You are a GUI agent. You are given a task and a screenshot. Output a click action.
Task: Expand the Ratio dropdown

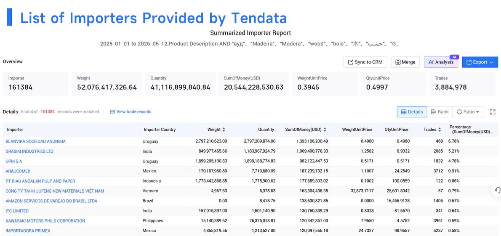(468, 112)
